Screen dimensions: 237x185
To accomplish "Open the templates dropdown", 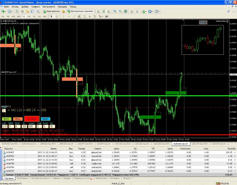I will click(157, 11).
